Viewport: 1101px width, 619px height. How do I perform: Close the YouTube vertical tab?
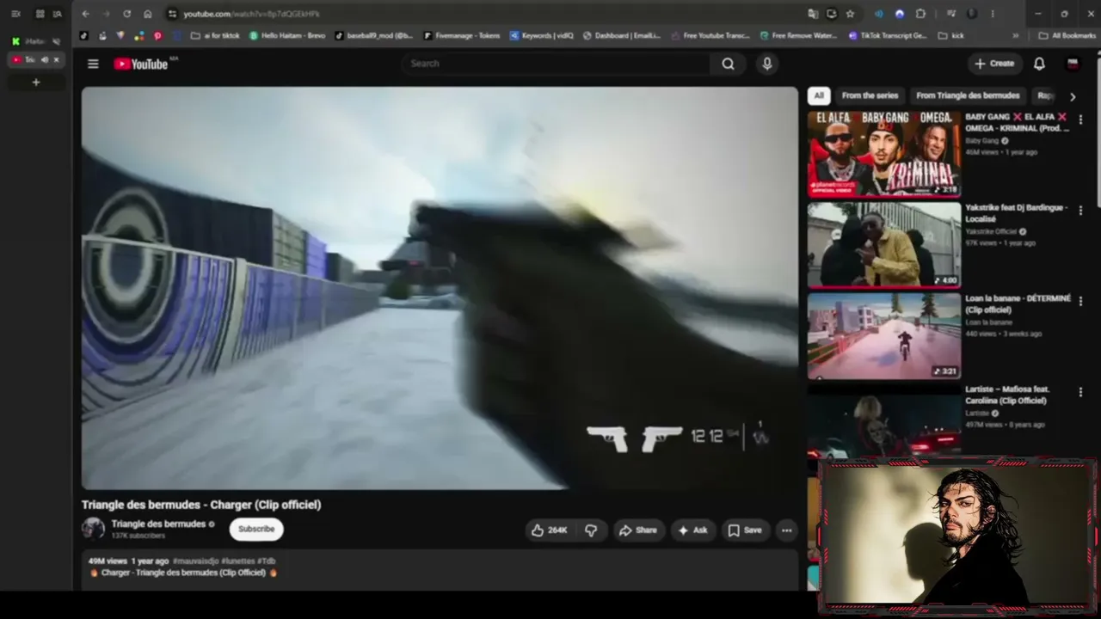point(57,60)
